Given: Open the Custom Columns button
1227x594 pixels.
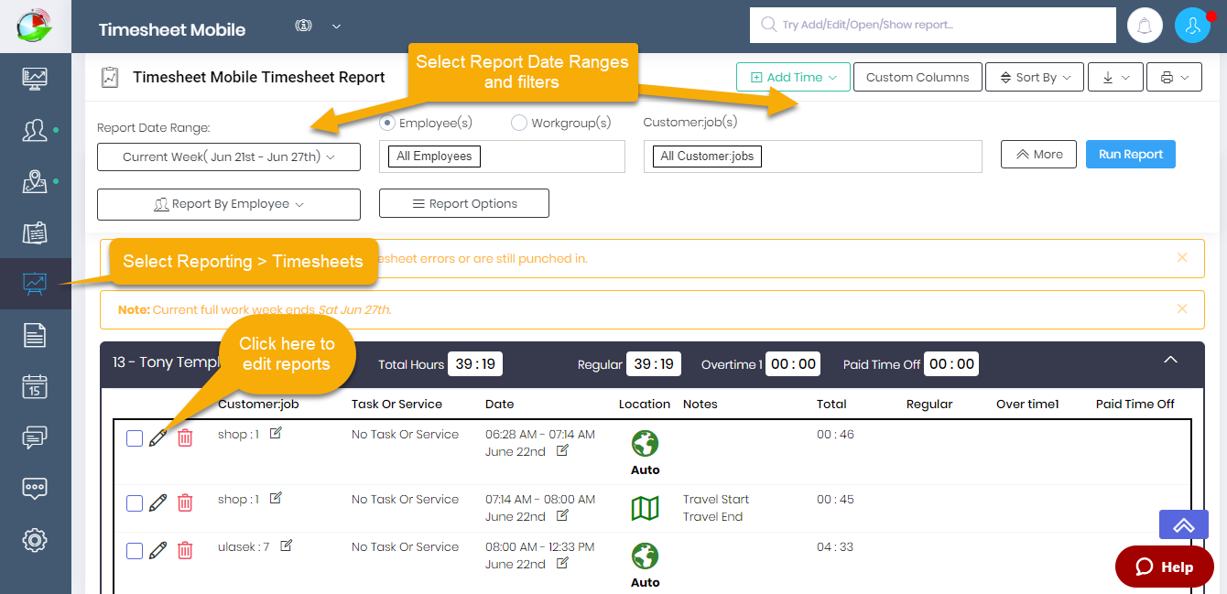Looking at the screenshot, I should [918, 78].
